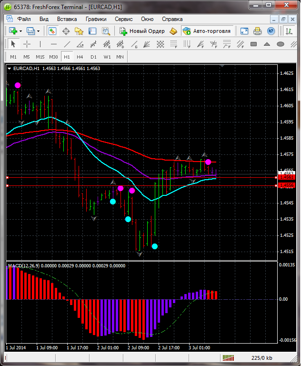Viewport: 301px width, 366px height.
Task: Open the Profiles dropdown arrow
Action: point(39,31)
